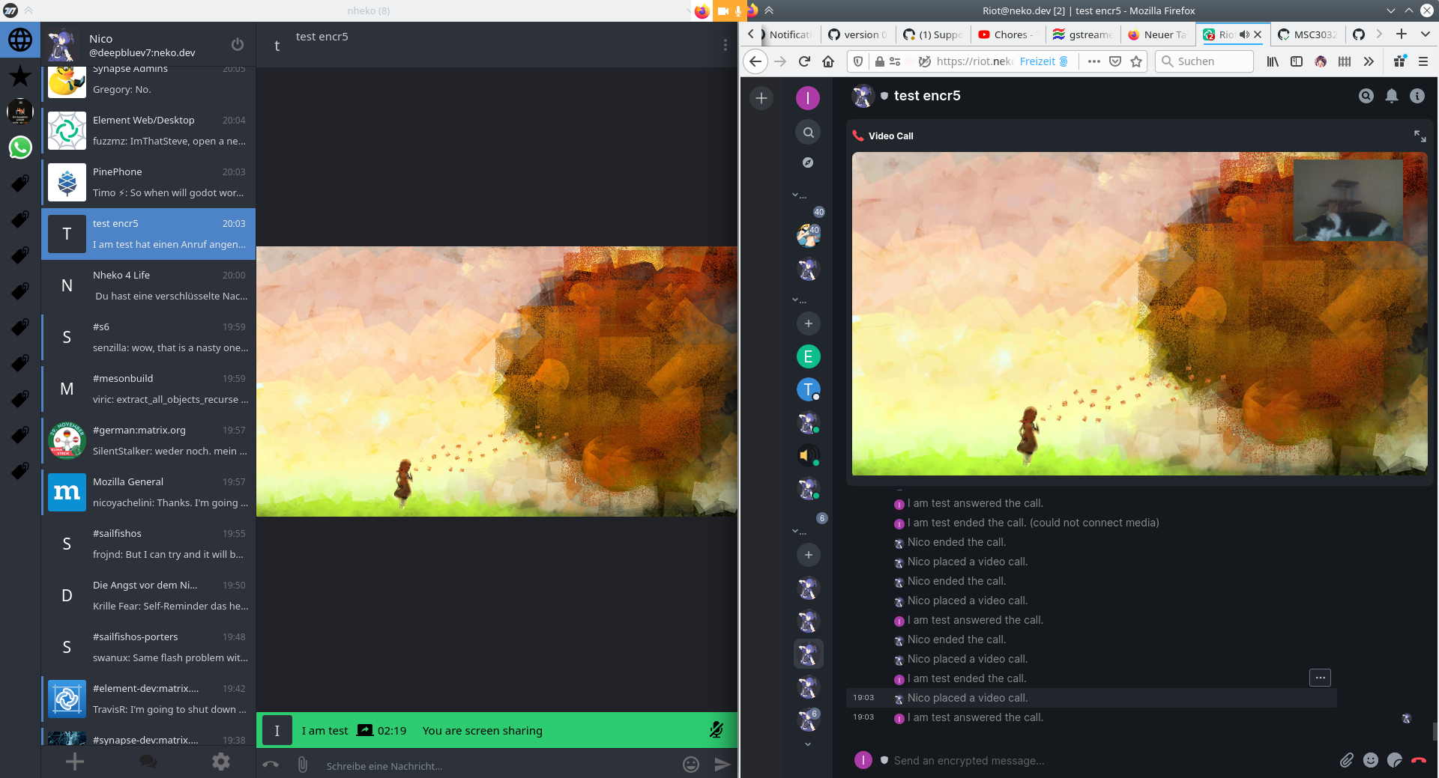Open nheko settings gear

(x=220, y=762)
